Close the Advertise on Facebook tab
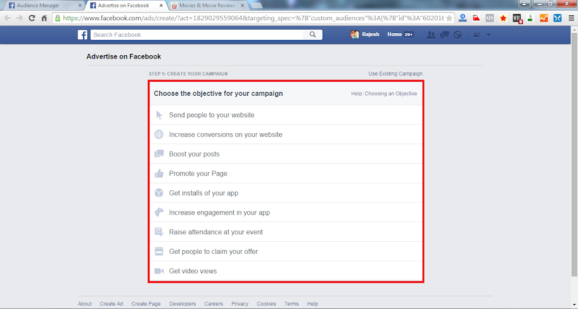This screenshot has width=578, height=309. pos(161,6)
